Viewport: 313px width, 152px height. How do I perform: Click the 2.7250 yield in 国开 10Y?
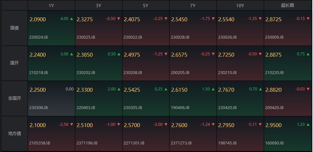(226, 55)
